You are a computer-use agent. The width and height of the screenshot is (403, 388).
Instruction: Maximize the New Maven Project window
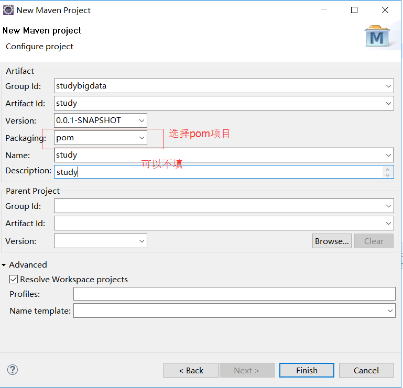(x=354, y=10)
